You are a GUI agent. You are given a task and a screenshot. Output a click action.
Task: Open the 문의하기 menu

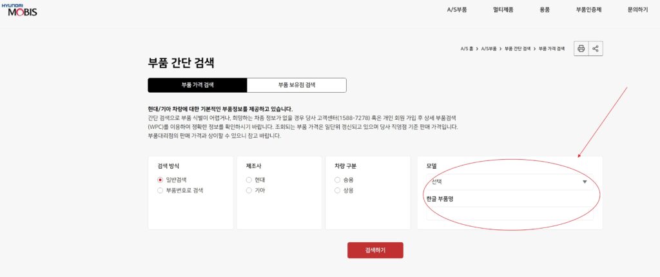[x=637, y=10]
